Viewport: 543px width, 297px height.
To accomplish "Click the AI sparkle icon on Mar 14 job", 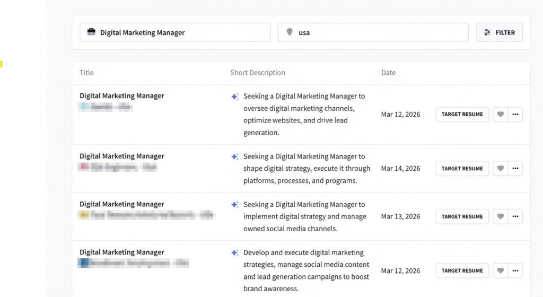I will click(x=235, y=156).
